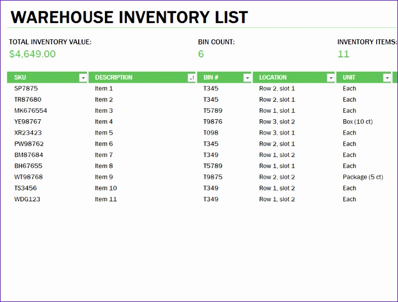Image resolution: width=398 pixels, height=302 pixels.
Task: Select the inventory items value 11
Action: tap(343, 54)
